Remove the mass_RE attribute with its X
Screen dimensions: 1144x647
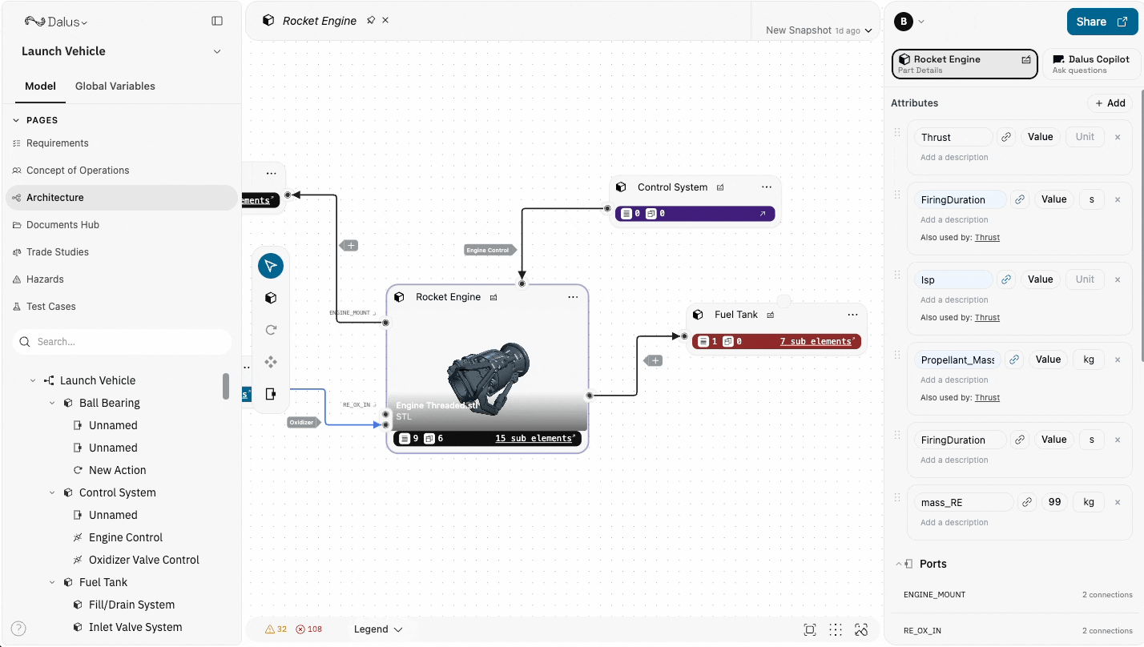pyautogui.click(x=1118, y=502)
